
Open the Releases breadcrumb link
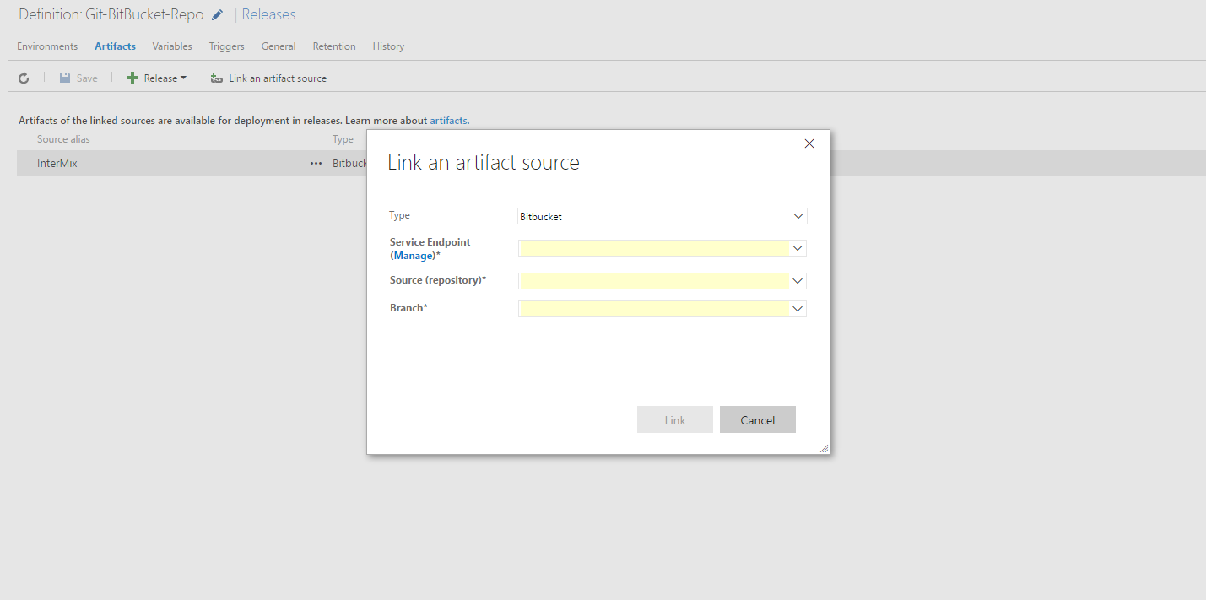[268, 14]
